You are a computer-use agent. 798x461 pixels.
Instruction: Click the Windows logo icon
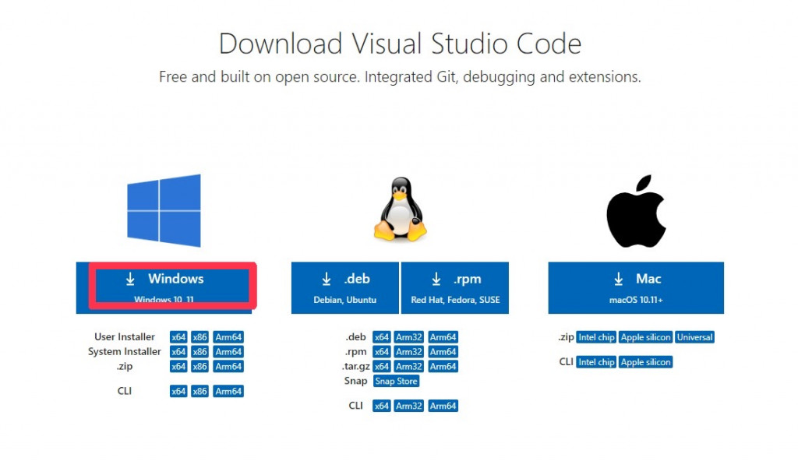coord(164,210)
